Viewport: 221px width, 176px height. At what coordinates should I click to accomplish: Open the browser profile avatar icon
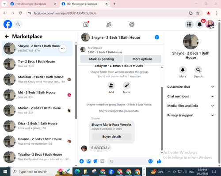(x=208, y=13)
